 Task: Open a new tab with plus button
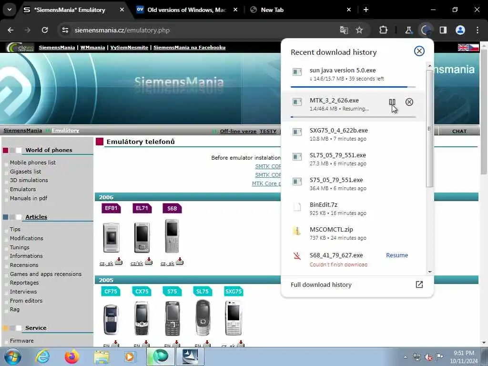coord(366,10)
